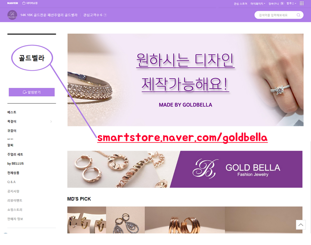311x245 pixels.
Task: Click the NAVER logo
Action: click(x=12, y=3)
